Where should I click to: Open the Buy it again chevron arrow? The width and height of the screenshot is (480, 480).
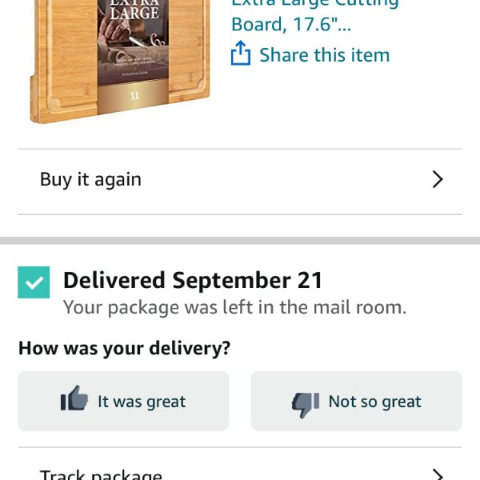[438, 179]
